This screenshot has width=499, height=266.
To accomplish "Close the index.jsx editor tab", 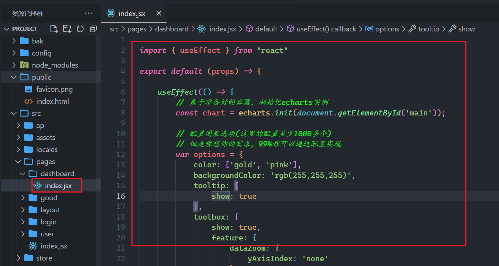I will click(x=159, y=14).
